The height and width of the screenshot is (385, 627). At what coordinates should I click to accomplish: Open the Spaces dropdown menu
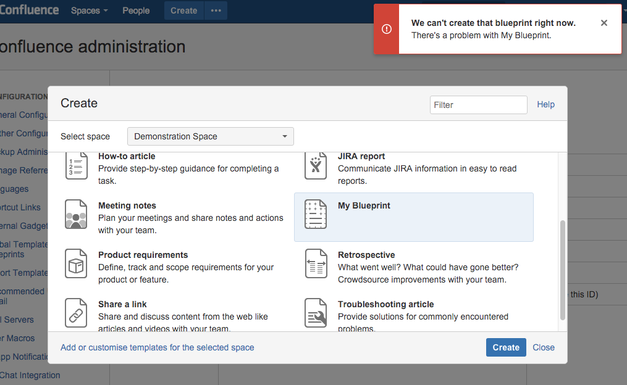pos(89,10)
